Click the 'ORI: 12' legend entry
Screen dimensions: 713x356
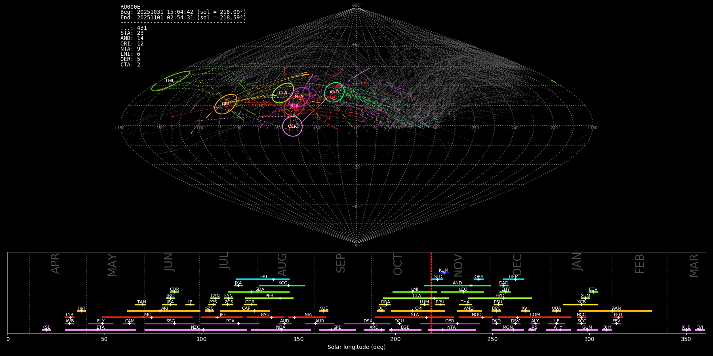point(132,44)
